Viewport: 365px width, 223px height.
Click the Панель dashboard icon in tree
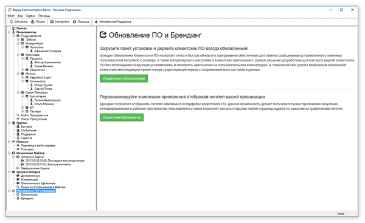coord(13,29)
